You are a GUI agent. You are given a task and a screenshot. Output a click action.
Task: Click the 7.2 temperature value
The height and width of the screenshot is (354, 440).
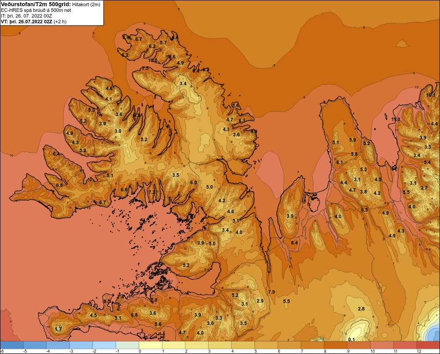152,192
